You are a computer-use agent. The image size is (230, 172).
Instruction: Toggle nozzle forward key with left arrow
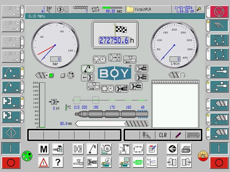[x=219, y=72]
